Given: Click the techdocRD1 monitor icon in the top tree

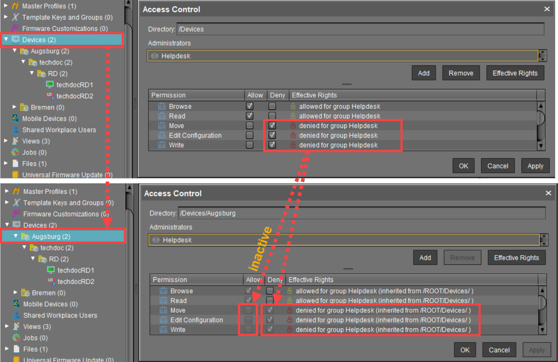Looking at the screenshot, I should click(50, 84).
